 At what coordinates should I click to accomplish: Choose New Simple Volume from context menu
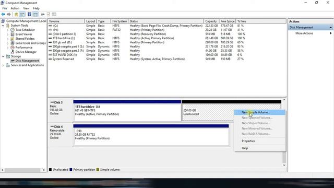click(x=259, y=112)
